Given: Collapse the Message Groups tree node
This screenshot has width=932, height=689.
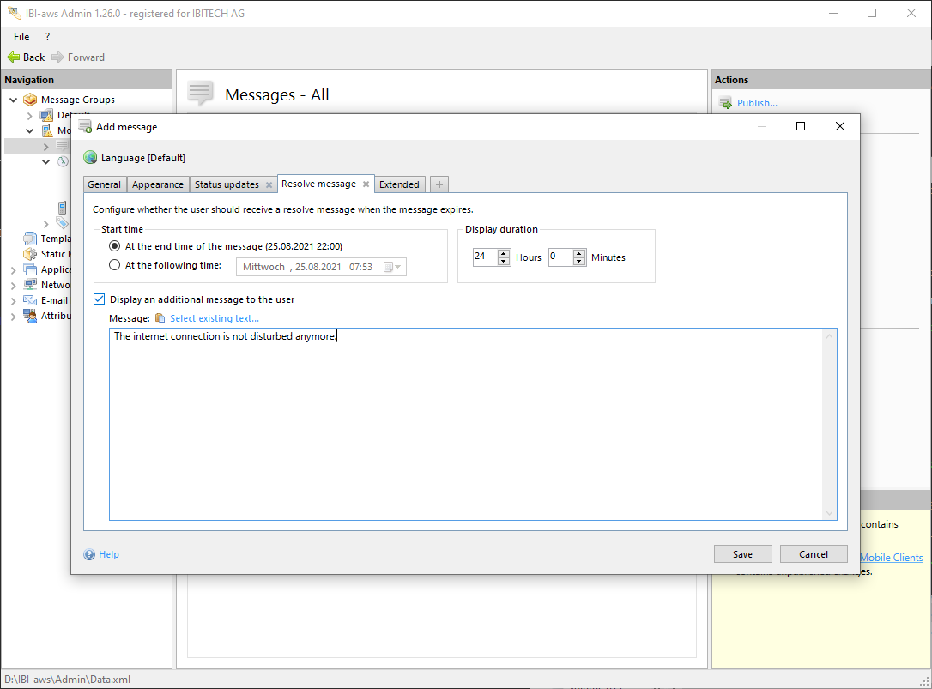Looking at the screenshot, I should coord(14,100).
